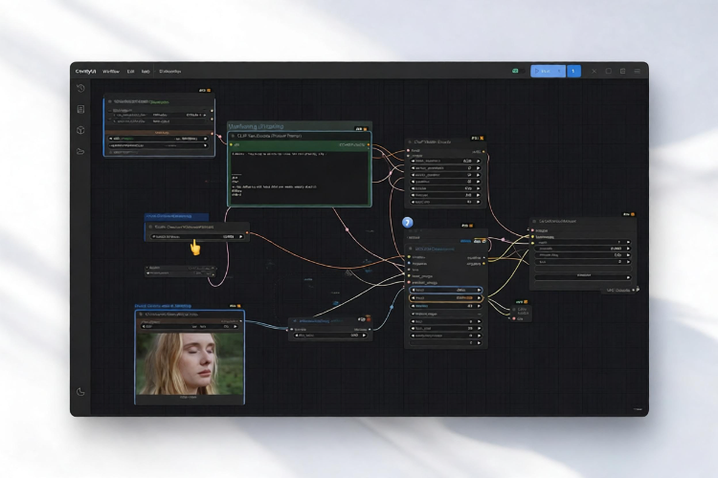
Task: Collapse the far-right node via its title dot
Action: 534,221
